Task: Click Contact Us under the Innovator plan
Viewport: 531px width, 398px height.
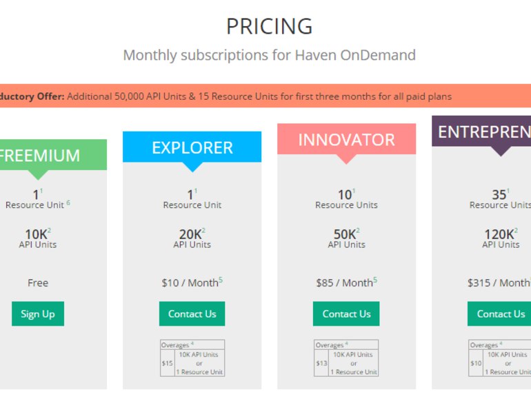Action: (x=346, y=314)
